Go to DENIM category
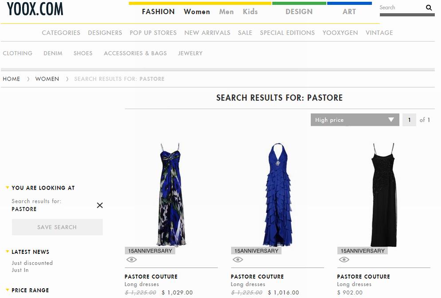 pos(53,53)
